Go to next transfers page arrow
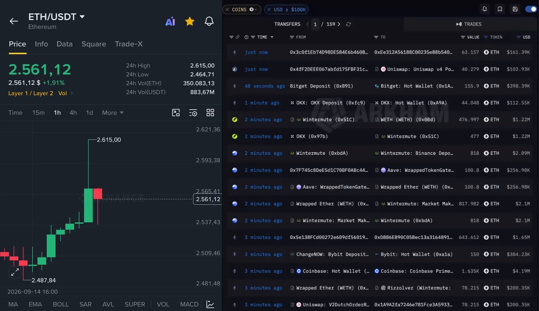This screenshot has width=539, height=311. (339, 24)
